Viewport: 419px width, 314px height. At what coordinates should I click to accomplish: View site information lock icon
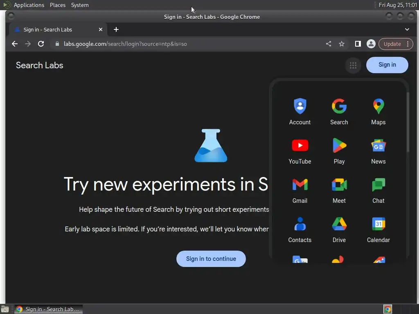pos(57,44)
